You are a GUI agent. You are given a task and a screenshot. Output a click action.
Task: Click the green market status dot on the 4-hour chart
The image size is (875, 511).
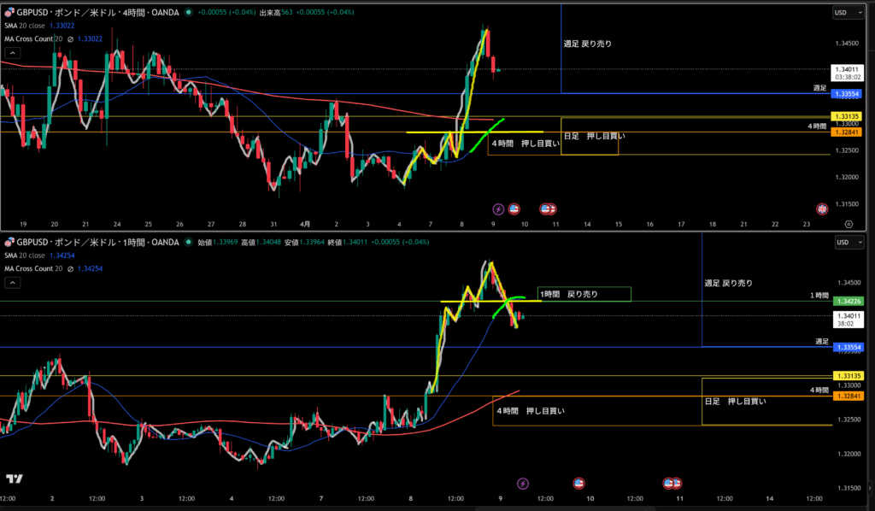[x=188, y=13]
